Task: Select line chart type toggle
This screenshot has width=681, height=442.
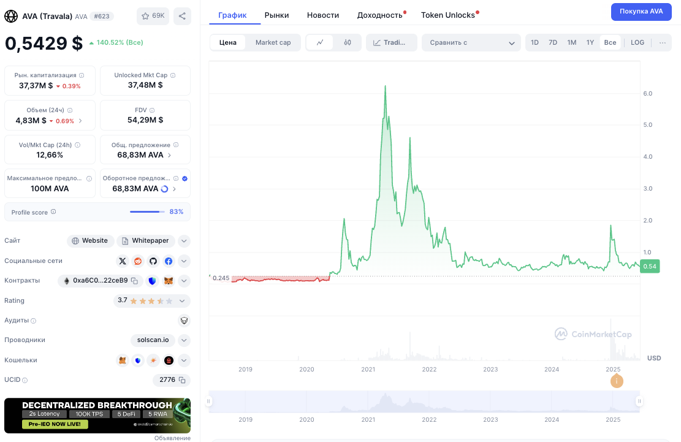Action: click(x=320, y=42)
